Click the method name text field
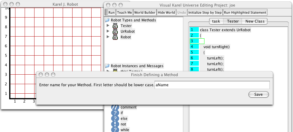The height and width of the screenshot is (132, 293). pyautogui.click(x=212, y=85)
